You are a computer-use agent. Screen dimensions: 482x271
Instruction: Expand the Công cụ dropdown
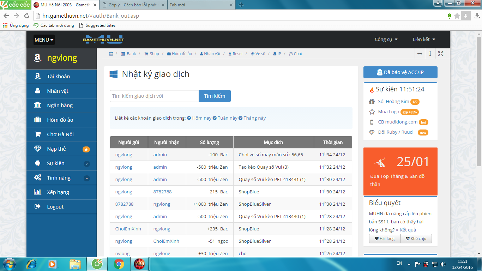386,39
